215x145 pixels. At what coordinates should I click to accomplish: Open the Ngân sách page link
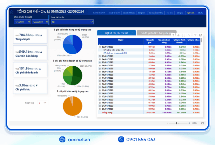pos(191,13)
